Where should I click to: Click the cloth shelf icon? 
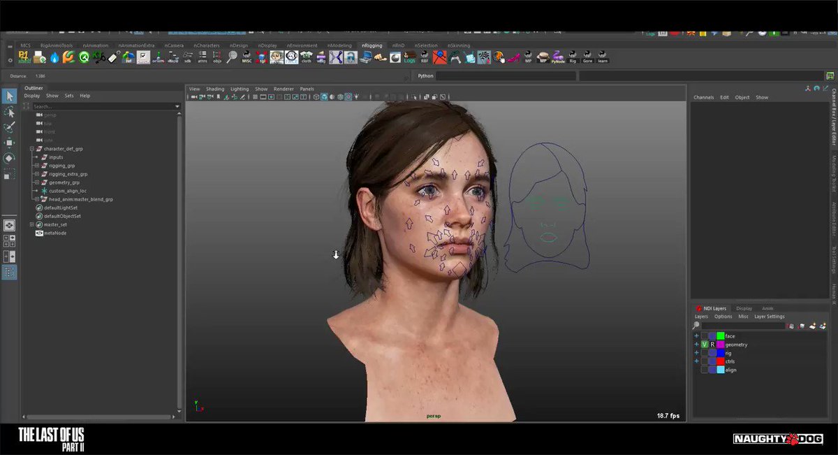point(306,58)
